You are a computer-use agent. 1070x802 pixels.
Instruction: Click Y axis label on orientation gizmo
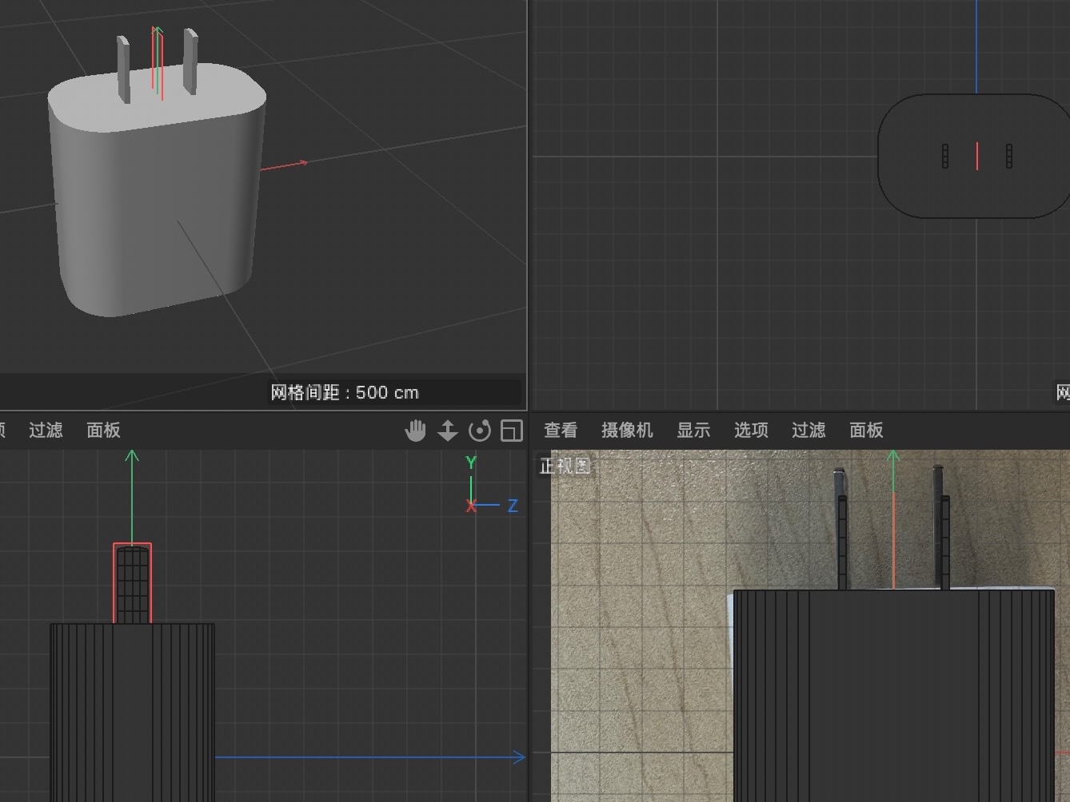[471, 463]
